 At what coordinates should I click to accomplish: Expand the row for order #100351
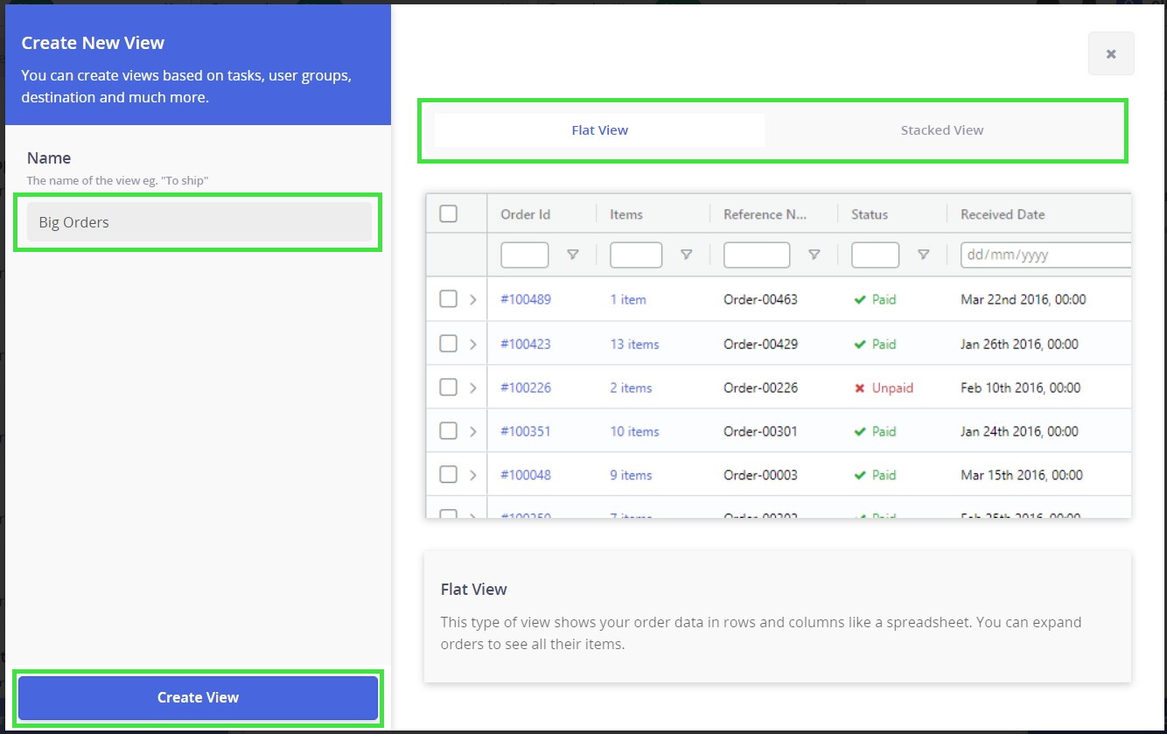tap(473, 431)
